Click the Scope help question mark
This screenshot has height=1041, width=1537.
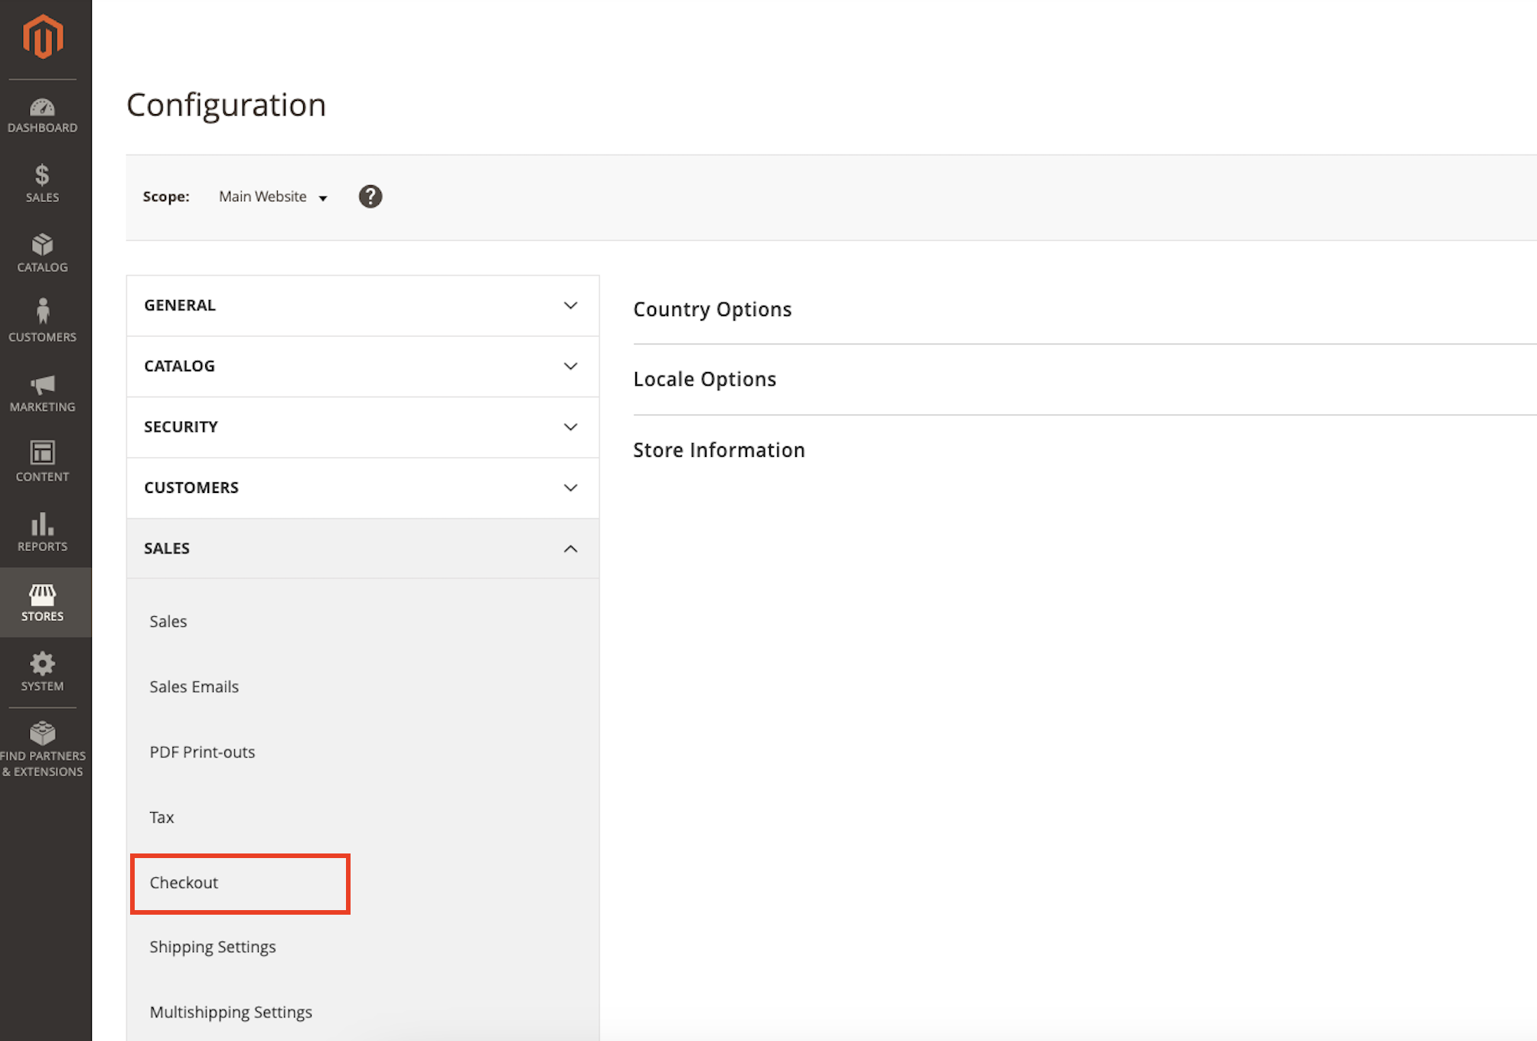coord(370,197)
